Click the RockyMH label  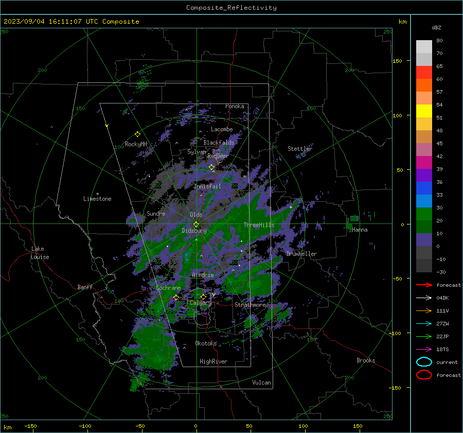coord(136,144)
